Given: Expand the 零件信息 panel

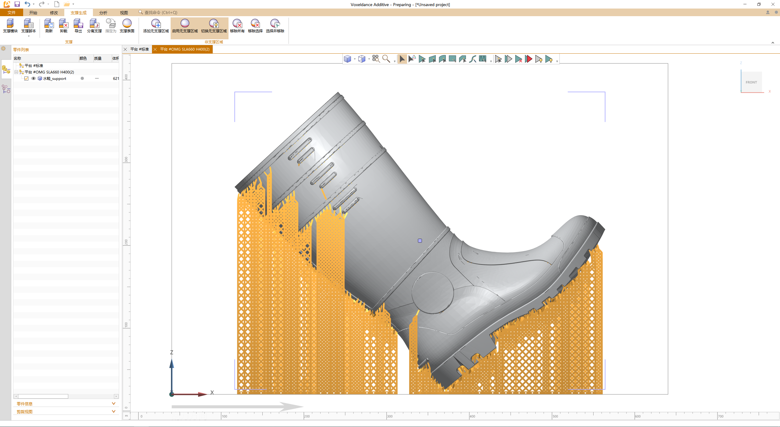Looking at the screenshot, I should [x=113, y=404].
